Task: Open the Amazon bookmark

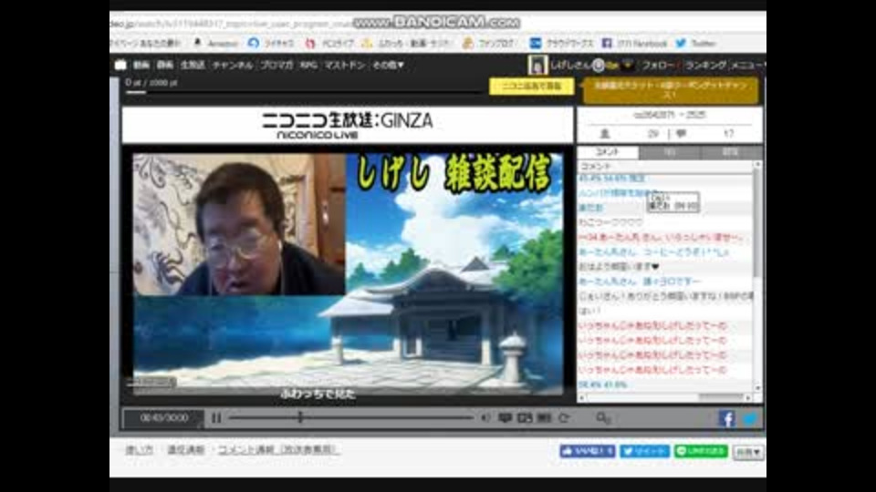Action: (x=215, y=43)
